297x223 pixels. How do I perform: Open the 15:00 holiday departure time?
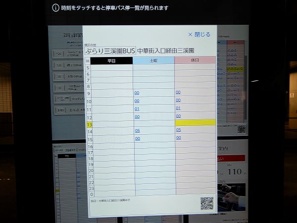click(178, 137)
